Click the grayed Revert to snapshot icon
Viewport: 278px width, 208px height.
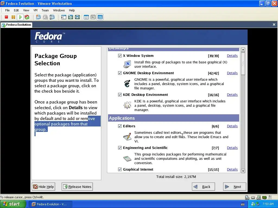click(45, 17)
